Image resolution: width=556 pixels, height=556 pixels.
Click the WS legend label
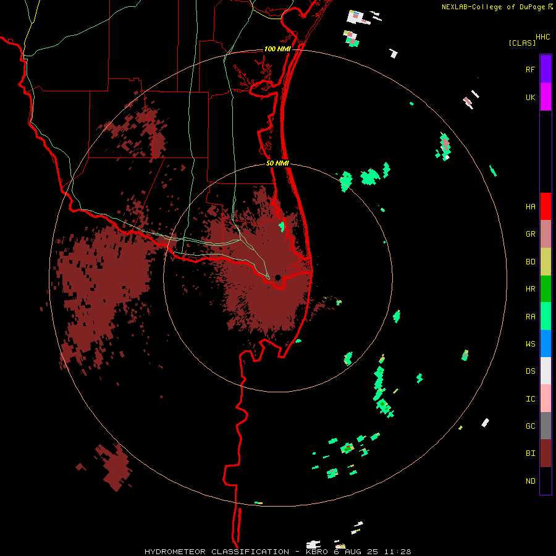coord(530,344)
